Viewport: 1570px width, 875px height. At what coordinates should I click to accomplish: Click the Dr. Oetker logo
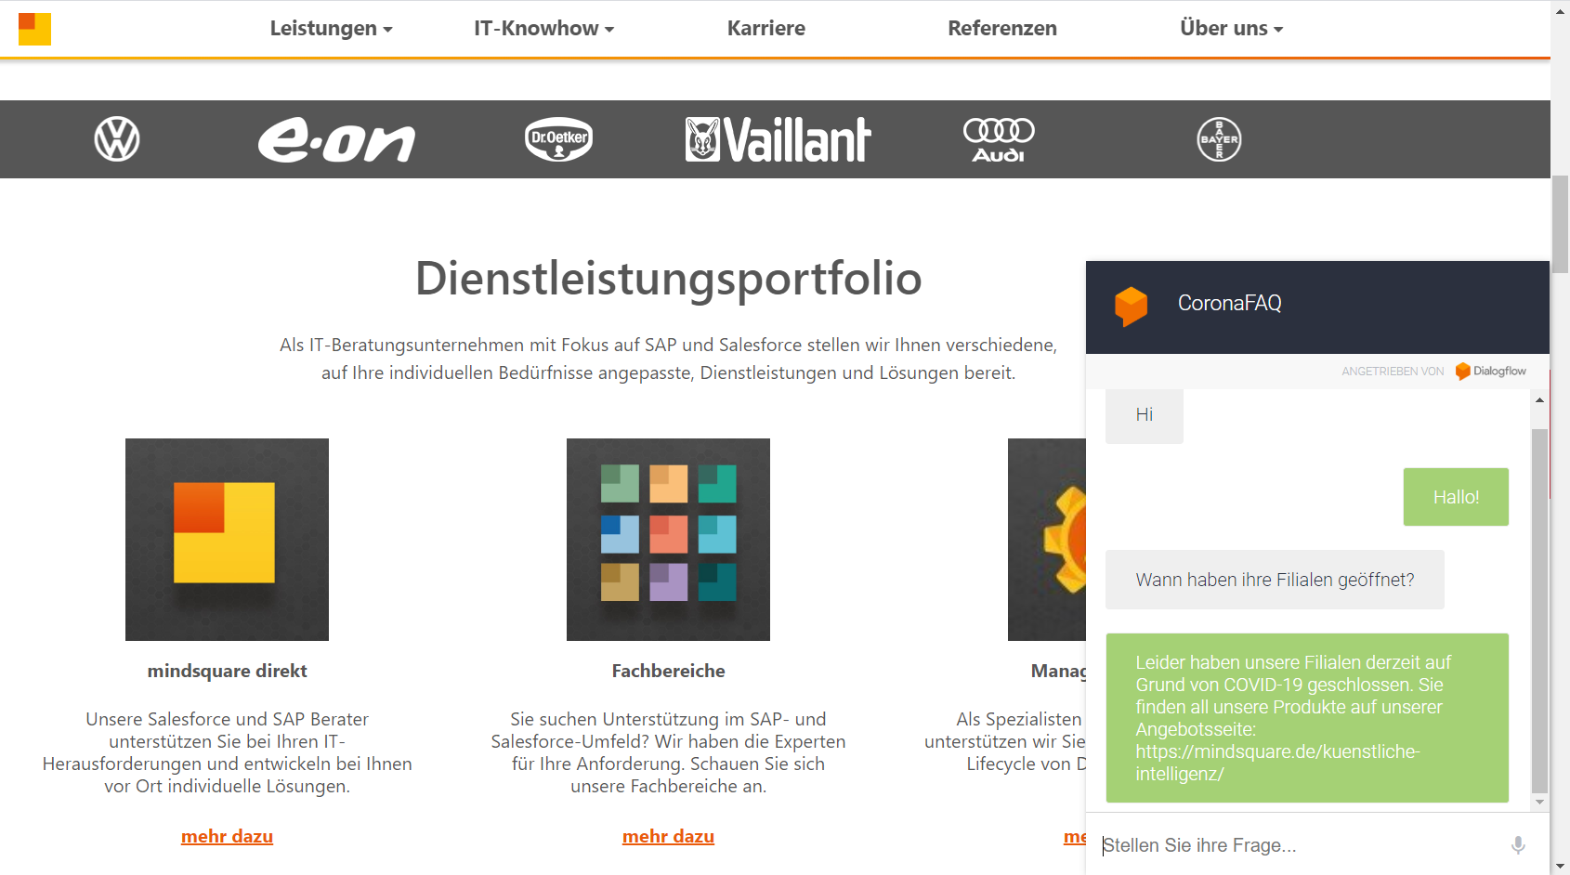[x=558, y=139]
